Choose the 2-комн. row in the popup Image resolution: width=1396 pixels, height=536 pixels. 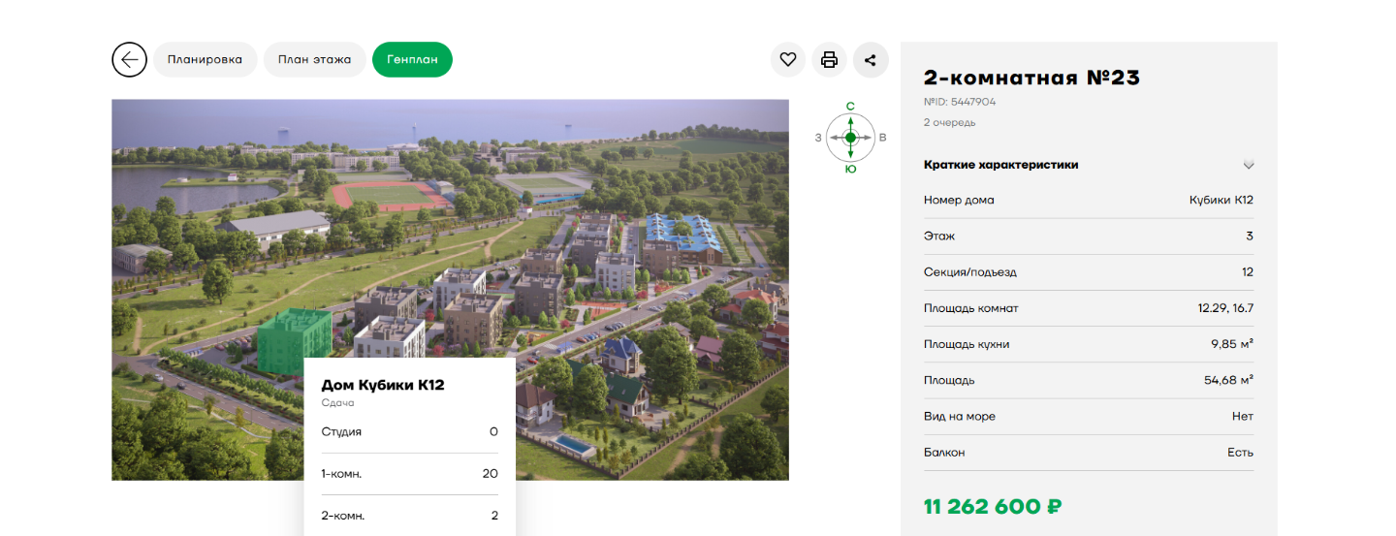409,516
